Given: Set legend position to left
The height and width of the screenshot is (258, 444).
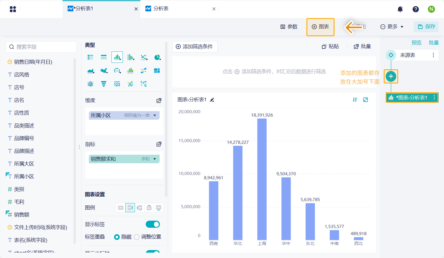Looking at the screenshot, I should (140, 208).
